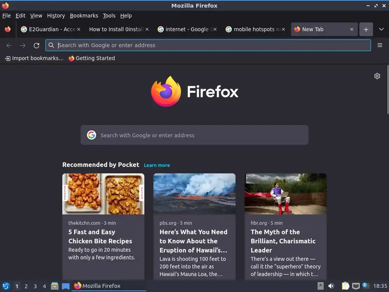This screenshot has width=389, height=292.
Task: Click the Google logo in page search box
Action: coord(92,135)
